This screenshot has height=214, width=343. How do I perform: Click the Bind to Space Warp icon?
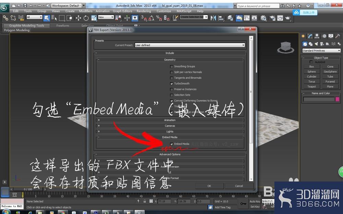tap(21, 18)
